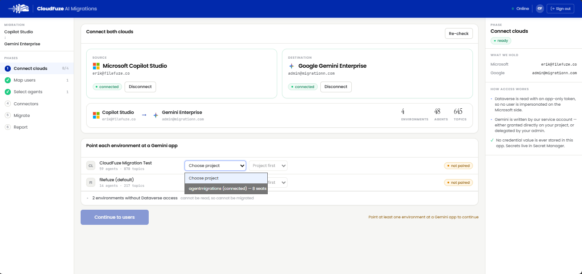The image size is (582, 274).
Task: Click the connected badge under admin@migrationn.com
Action: 303,87
